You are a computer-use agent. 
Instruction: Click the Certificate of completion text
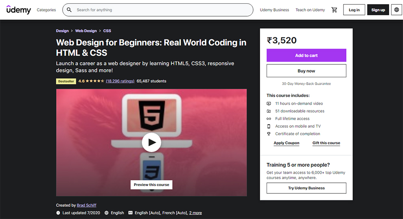coord(298,134)
